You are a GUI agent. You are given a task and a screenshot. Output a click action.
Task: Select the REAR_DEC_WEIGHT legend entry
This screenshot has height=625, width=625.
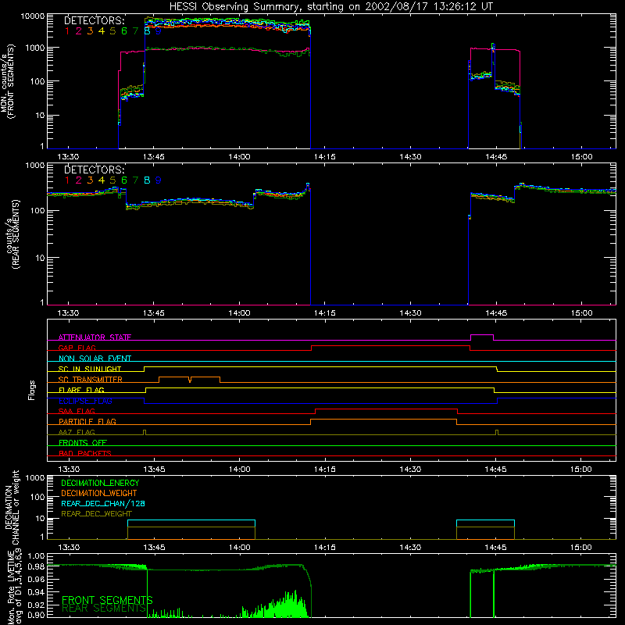[x=96, y=514]
